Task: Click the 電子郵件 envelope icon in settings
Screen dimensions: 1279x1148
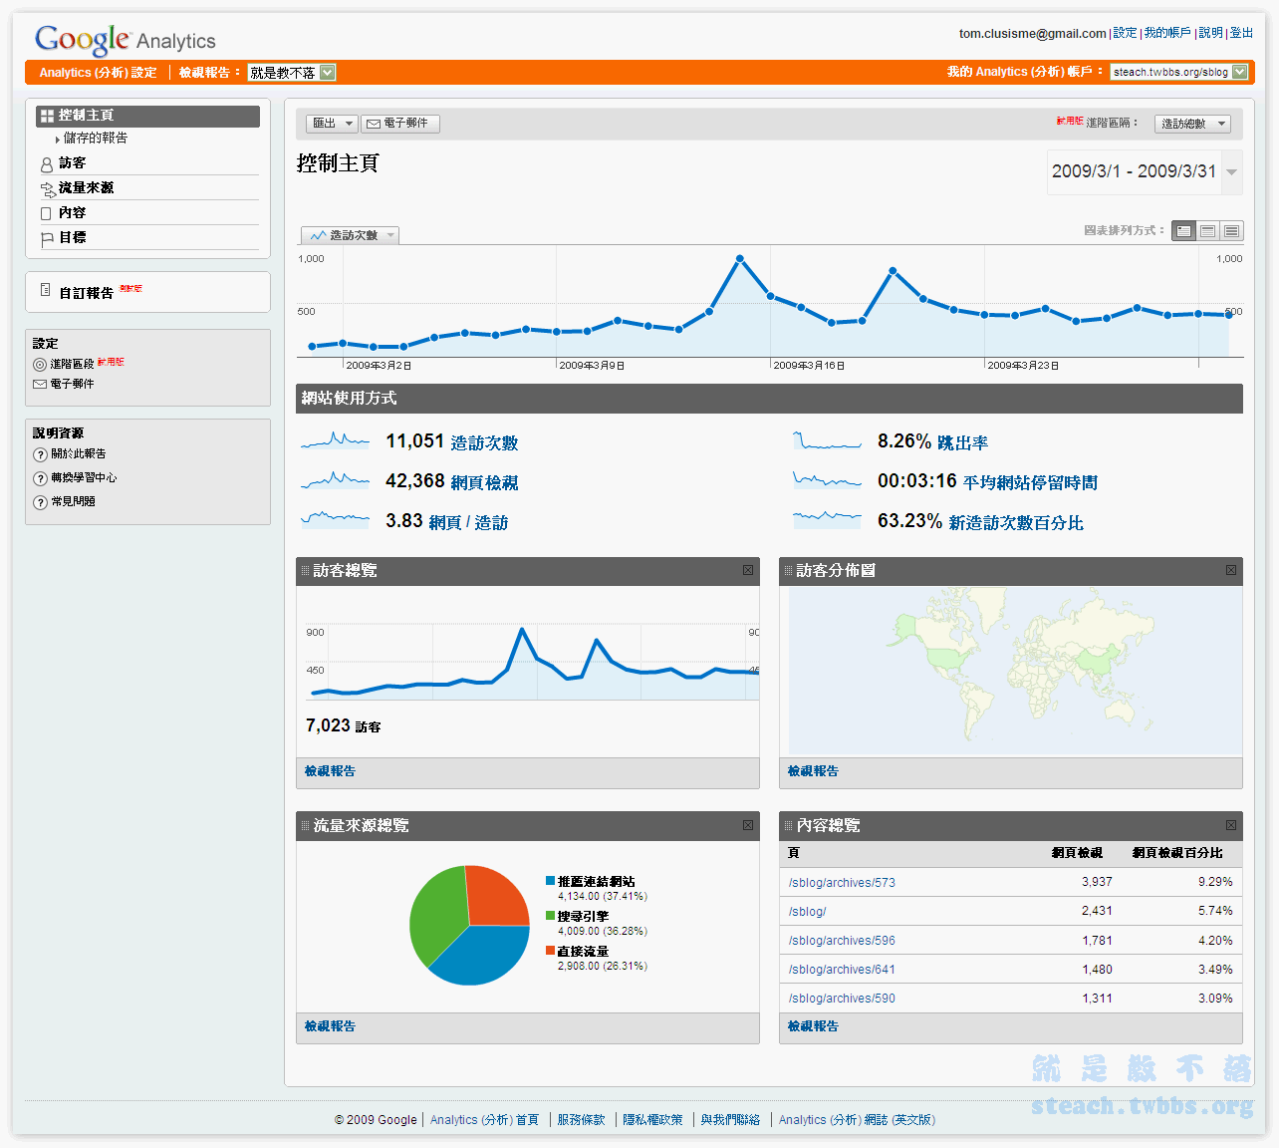Action: (40, 385)
